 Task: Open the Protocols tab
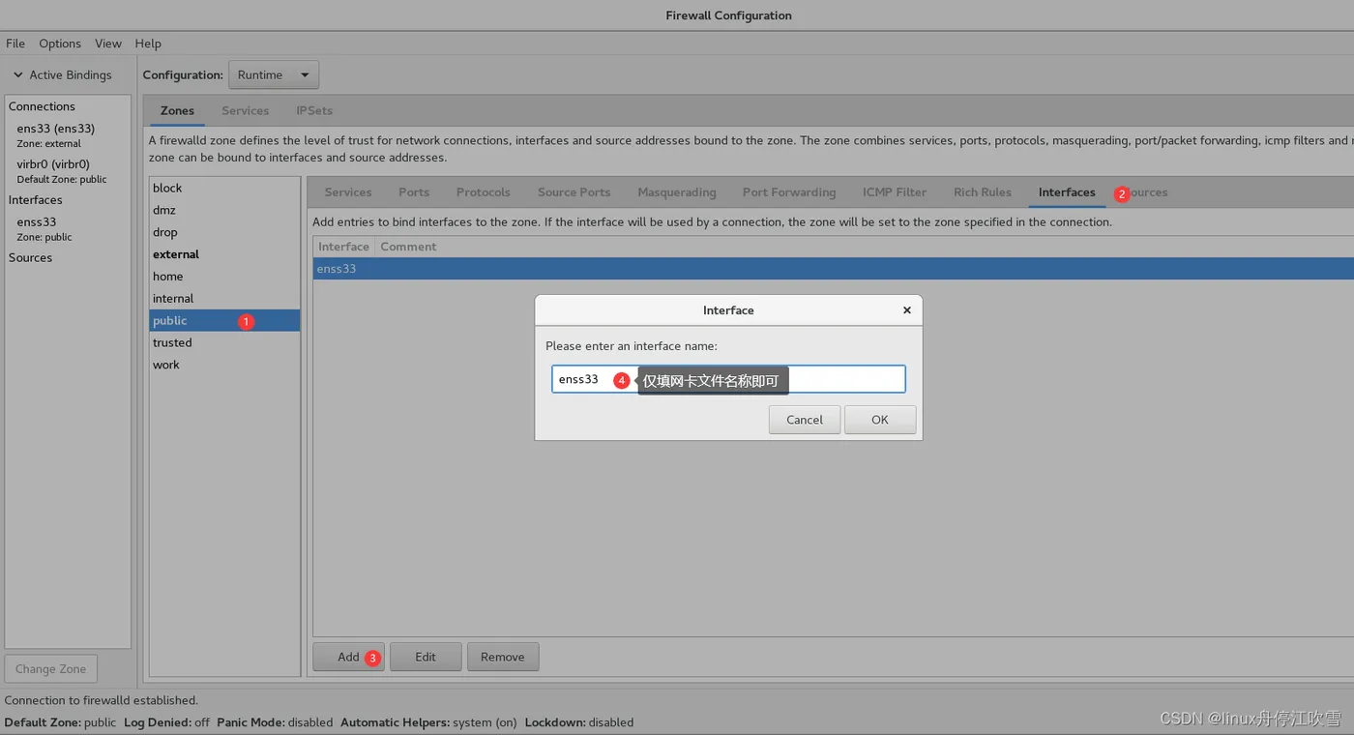click(483, 192)
